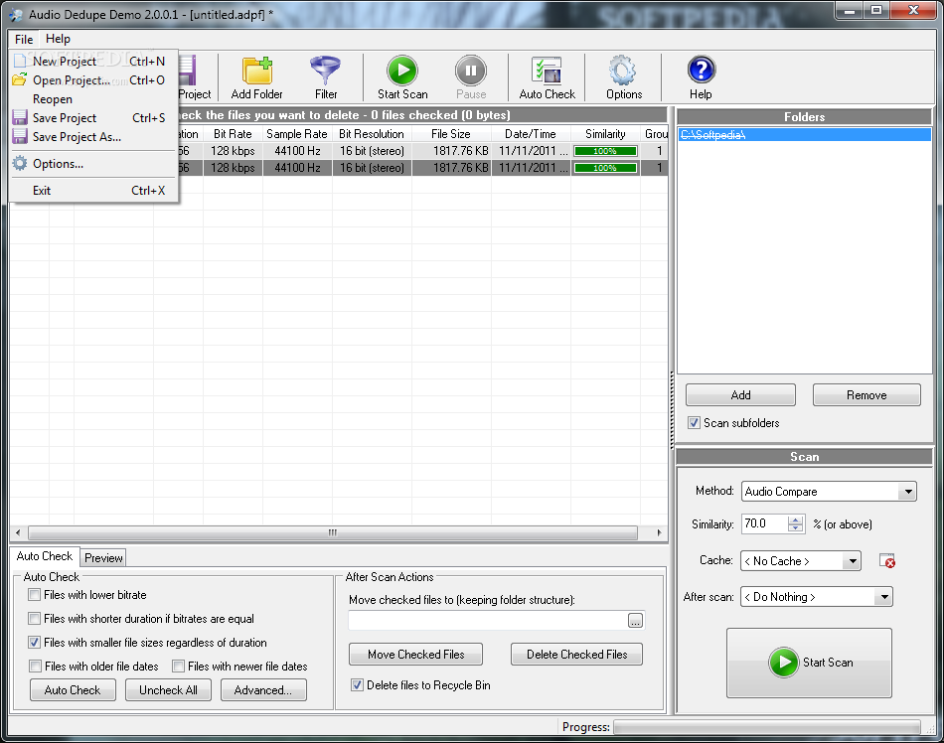Viewport: 944px width, 743px height.
Task: Click the splitter handle beside Folders panel
Action: point(672,409)
